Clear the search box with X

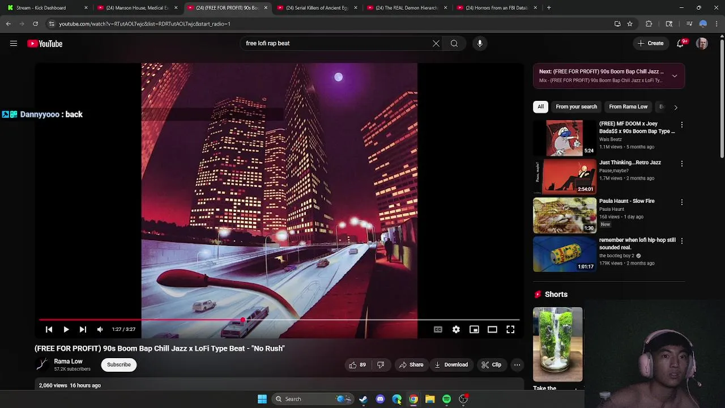436,43
